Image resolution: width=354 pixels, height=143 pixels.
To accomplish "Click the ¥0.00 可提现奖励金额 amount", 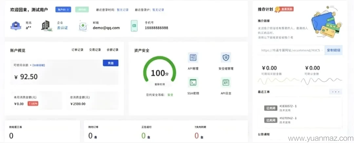I will (269, 68).
